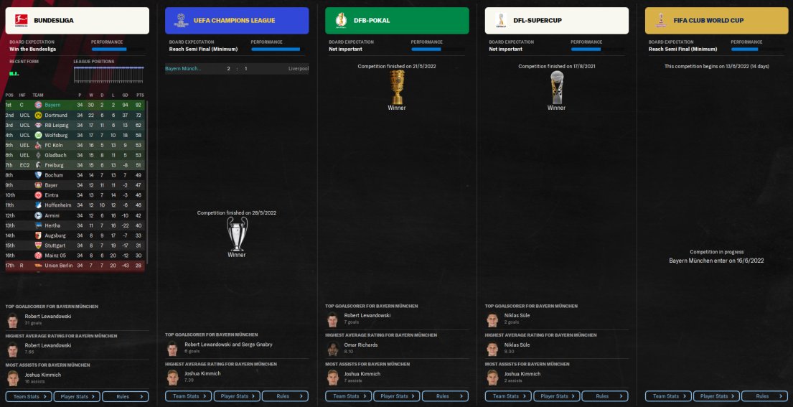The image size is (793, 407).
Task: Open the Bundesliga competition header
Action: [x=78, y=21]
